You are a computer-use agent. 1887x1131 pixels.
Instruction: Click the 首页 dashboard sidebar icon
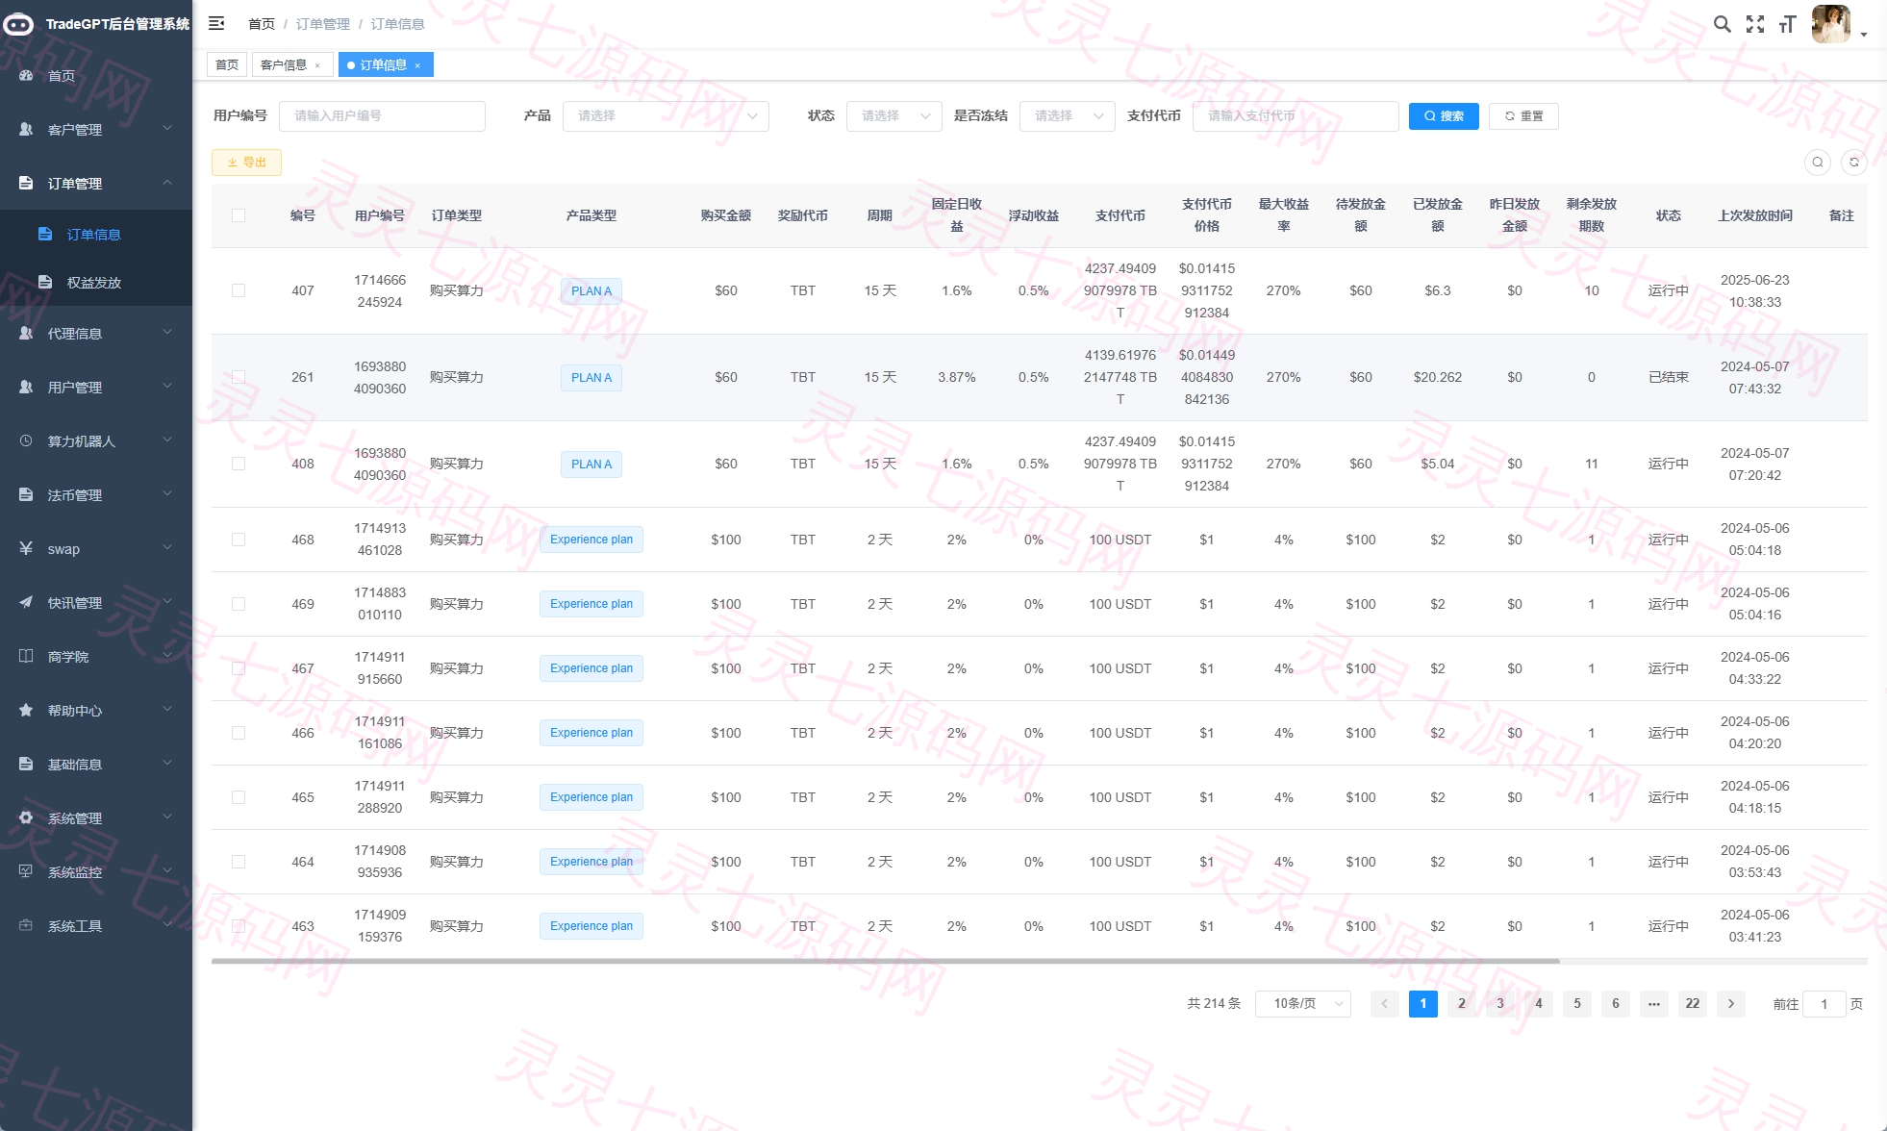click(x=26, y=75)
